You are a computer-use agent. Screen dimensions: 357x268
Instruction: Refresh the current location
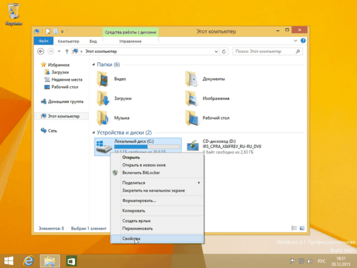coord(224,52)
